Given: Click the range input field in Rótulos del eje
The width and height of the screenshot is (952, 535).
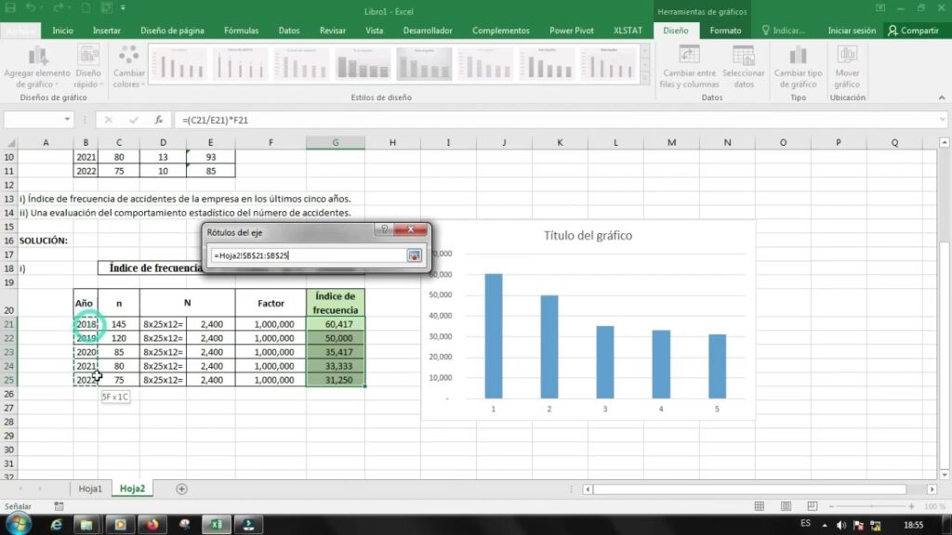Looking at the screenshot, I should tap(307, 255).
